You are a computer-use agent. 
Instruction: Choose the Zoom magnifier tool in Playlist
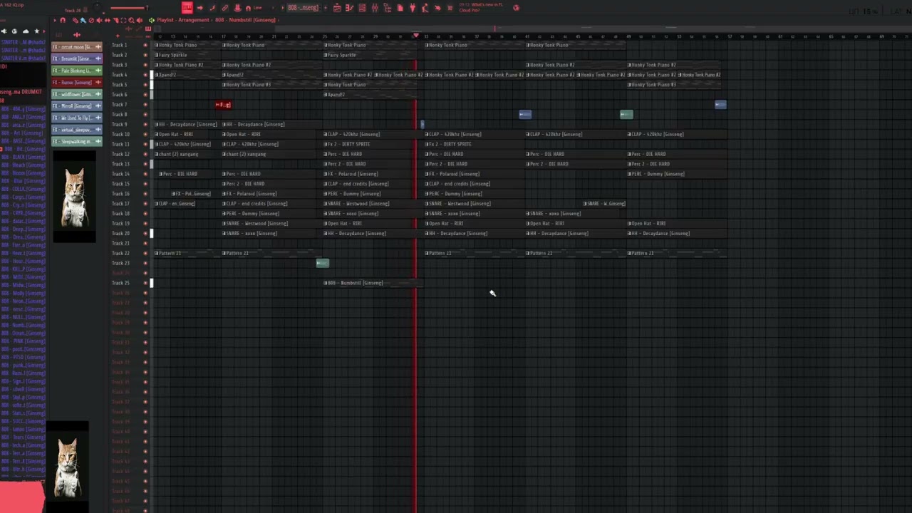[x=131, y=20]
